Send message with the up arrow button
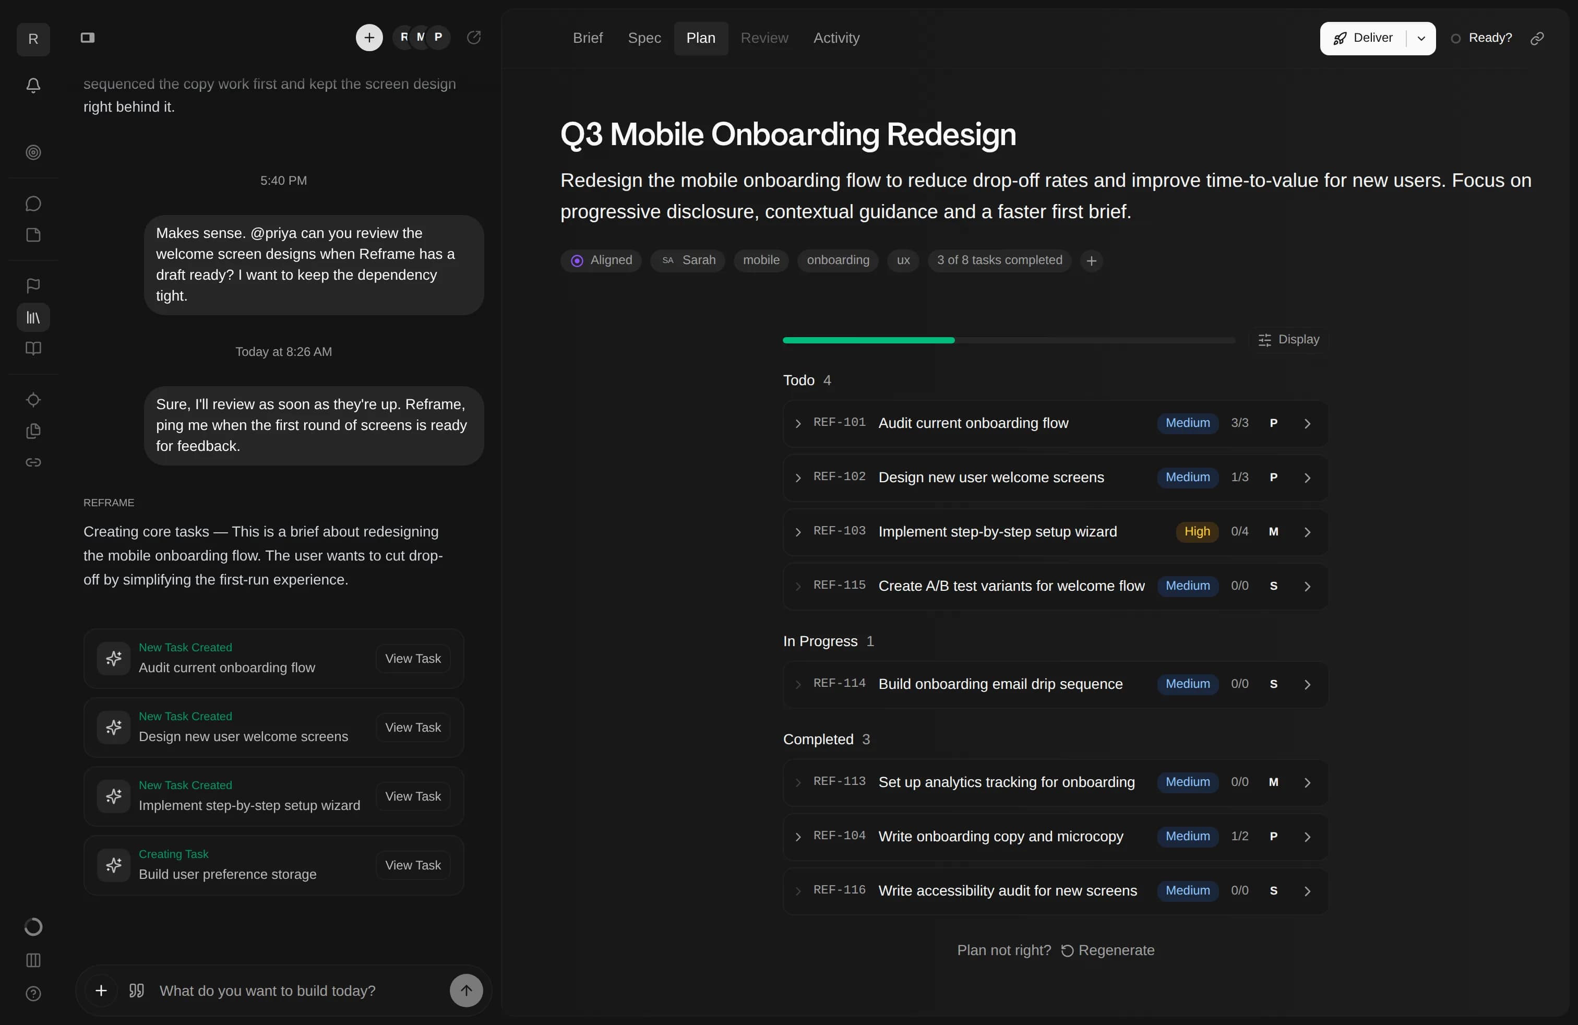The width and height of the screenshot is (1578, 1025). pos(466,991)
